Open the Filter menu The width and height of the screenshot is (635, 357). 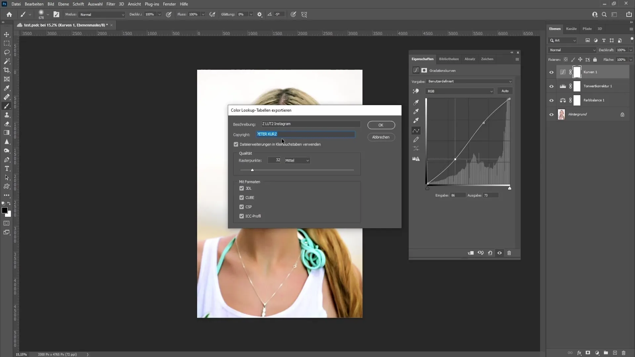click(x=110, y=4)
